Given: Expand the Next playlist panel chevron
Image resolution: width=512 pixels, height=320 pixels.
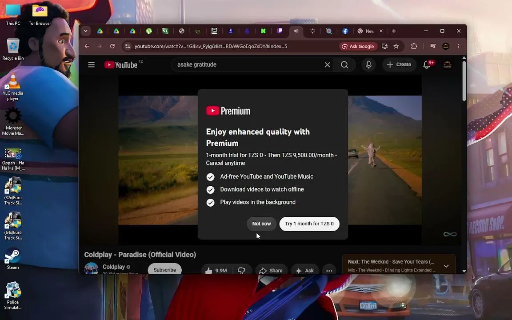Looking at the screenshot, I should click(x=446, y=266).
